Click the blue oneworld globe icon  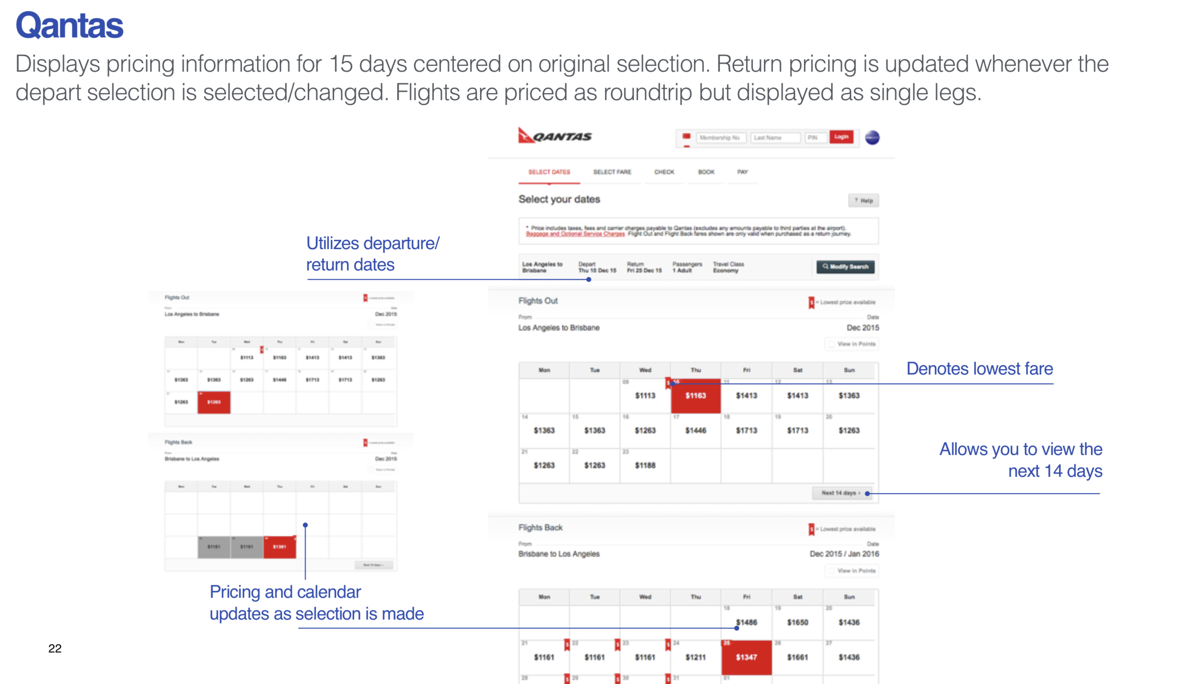(x=872, y=138)
